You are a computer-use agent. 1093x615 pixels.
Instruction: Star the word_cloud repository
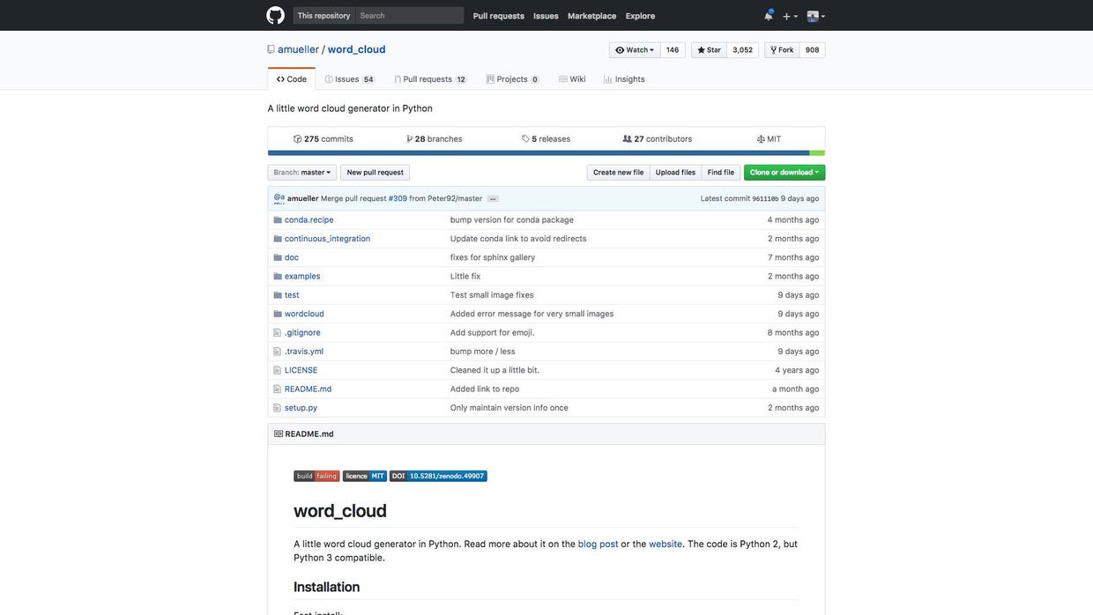click(x=709, y=50)
